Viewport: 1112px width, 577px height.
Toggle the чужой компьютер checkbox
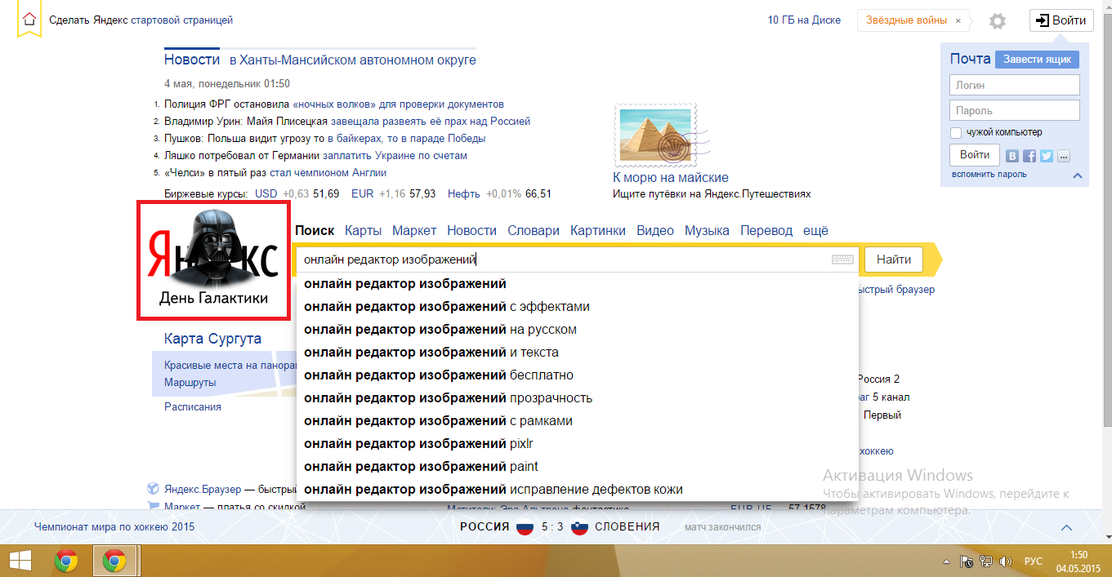click(956, 132)
